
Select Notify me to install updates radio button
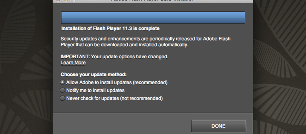click(62, 90)
